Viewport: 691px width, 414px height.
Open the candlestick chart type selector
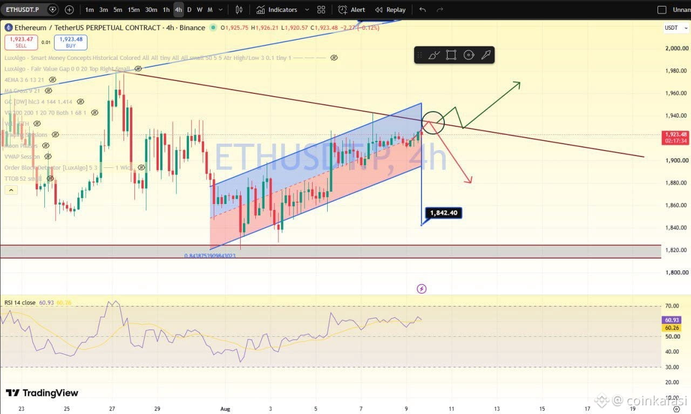240,10
